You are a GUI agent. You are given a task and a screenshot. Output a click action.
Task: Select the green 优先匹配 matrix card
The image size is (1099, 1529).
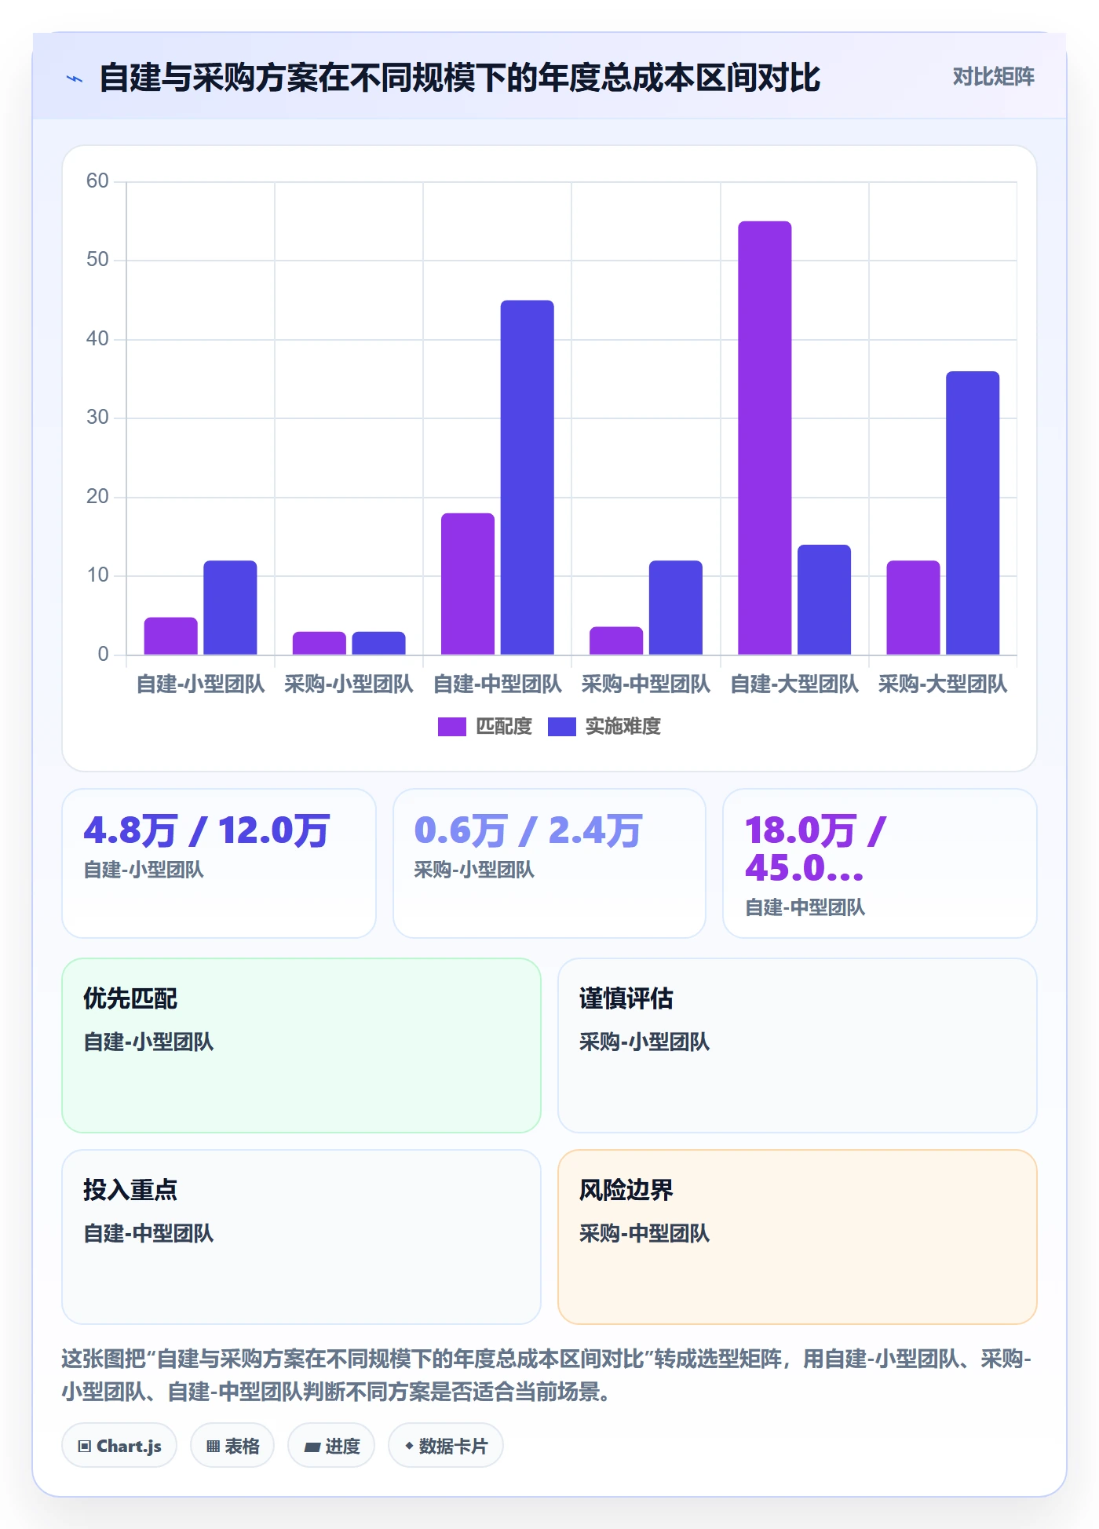301,1045
